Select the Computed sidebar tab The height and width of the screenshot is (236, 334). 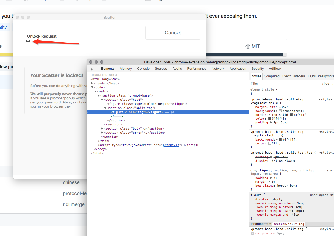pos(272,76)
